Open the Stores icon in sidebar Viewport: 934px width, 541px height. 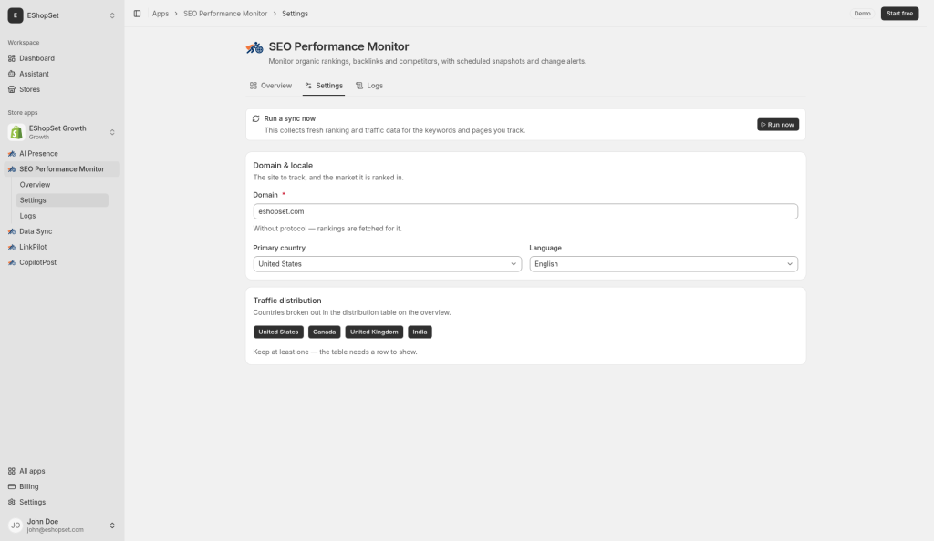point(11,89)
